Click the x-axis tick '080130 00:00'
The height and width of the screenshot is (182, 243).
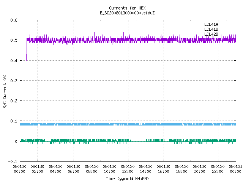pyautogui.click(x=19, y=169)
